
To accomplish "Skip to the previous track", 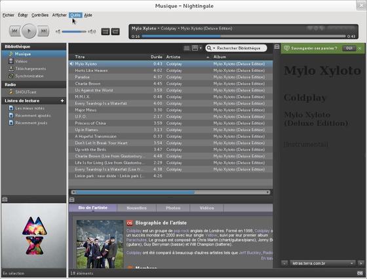I will (x=14, y=31).
